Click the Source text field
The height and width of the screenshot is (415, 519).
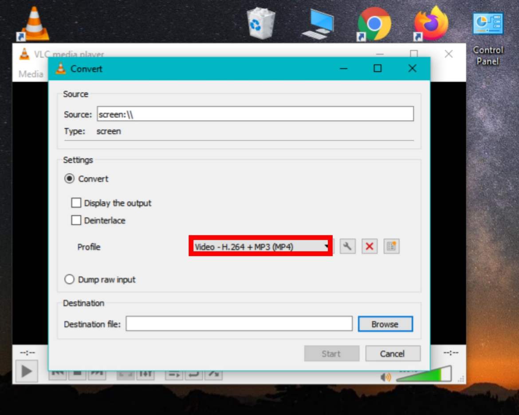(255, 114)
